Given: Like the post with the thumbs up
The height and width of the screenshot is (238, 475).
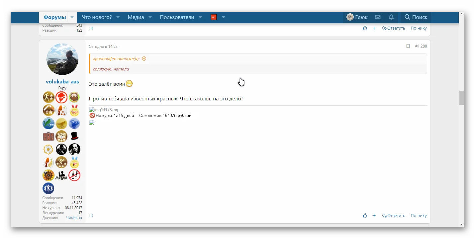Looking at the screenshot, I should click(365, 215).
